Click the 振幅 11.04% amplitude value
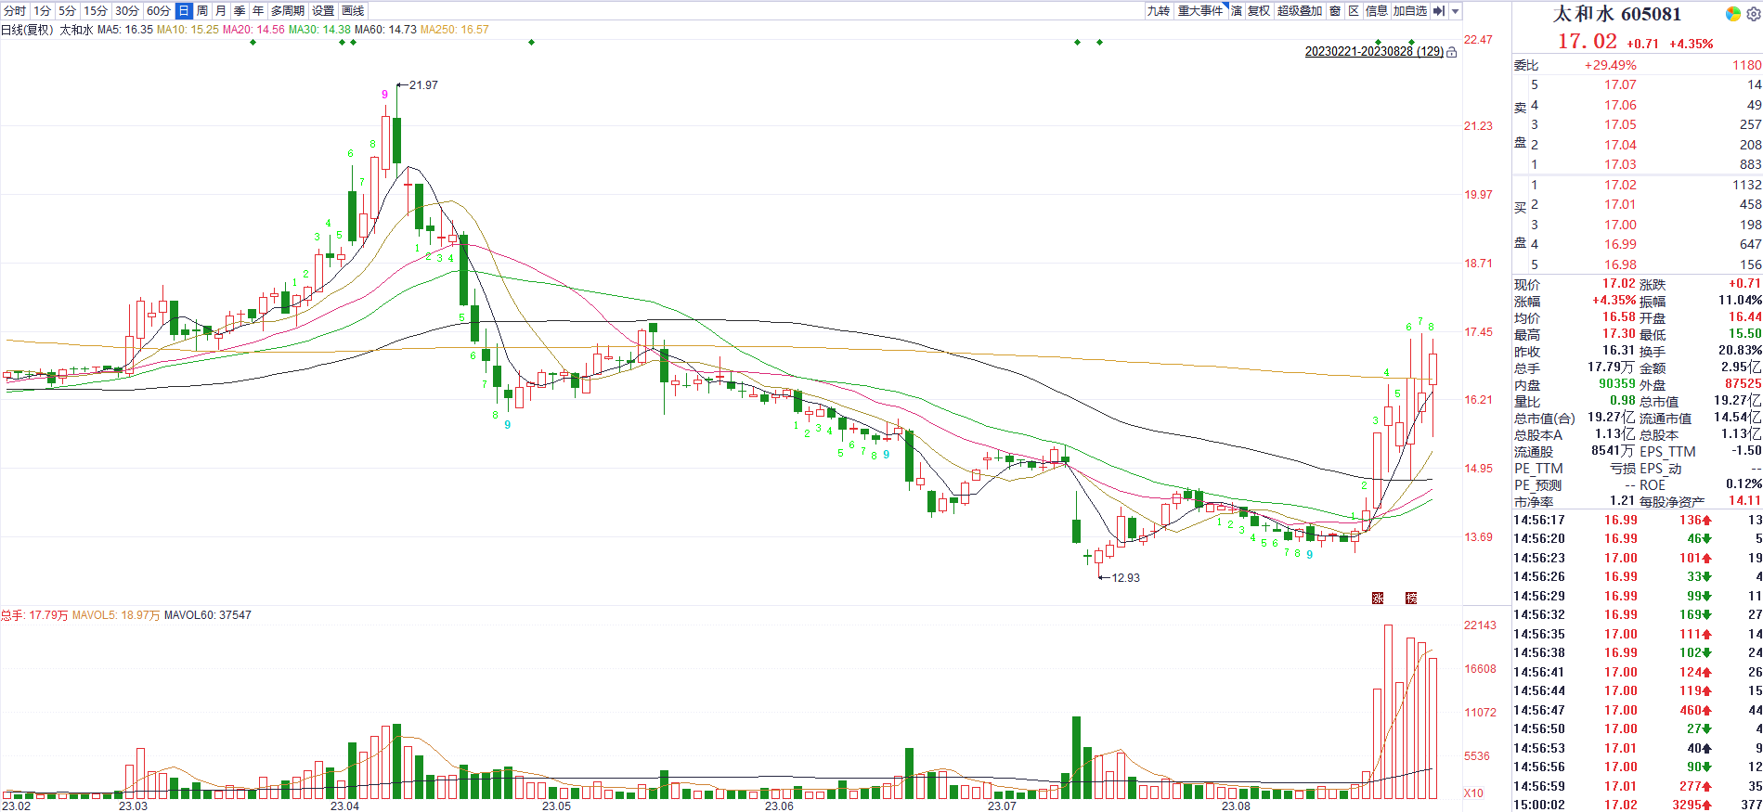Image resolution: width=1763 pixels, height=812 pixels. point(1740,300)
